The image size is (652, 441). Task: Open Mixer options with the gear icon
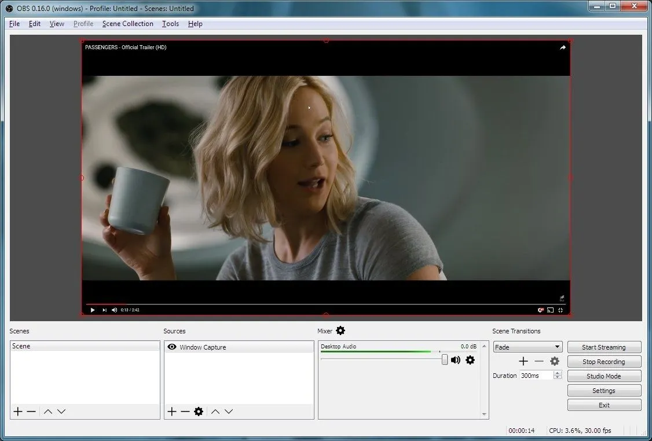(x=340, y=330)
